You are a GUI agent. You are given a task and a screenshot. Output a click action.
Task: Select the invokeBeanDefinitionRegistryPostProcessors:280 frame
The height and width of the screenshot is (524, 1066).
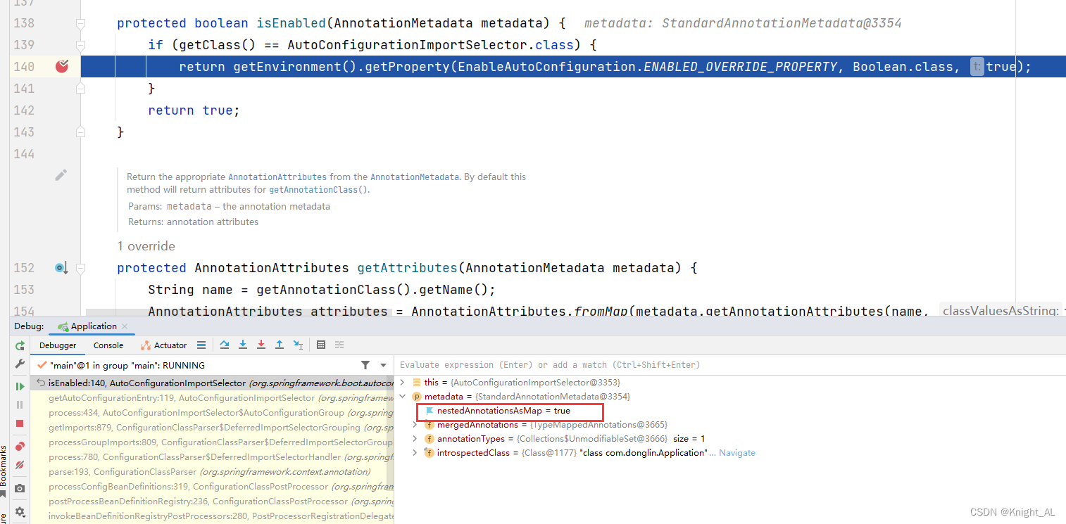click(x=212, y=516)
